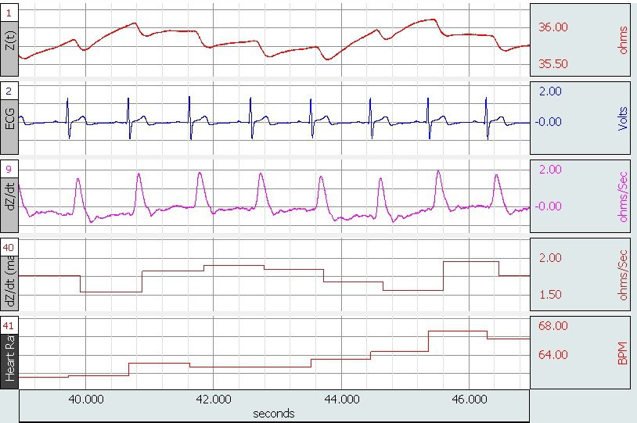Image resolution: width=637 pixels, height=423 pixels.
Task: Click the channel 40 number box
Action: pyautogui.click(x=11, y=248)
